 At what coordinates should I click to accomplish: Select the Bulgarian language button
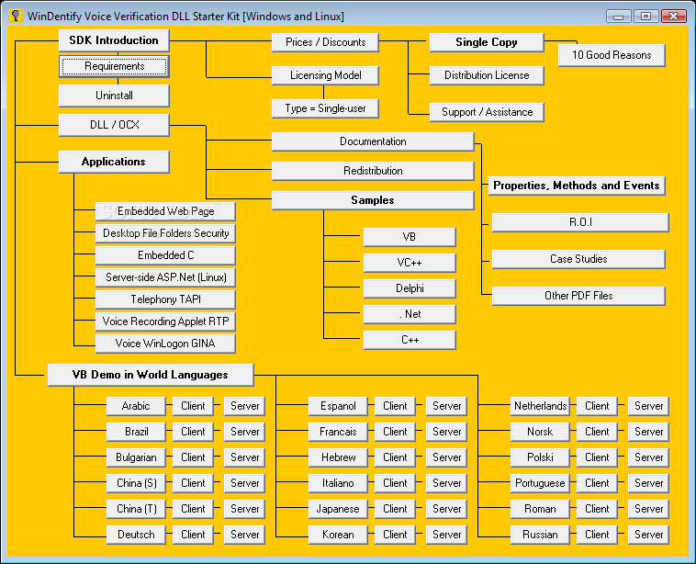point(136,457)
